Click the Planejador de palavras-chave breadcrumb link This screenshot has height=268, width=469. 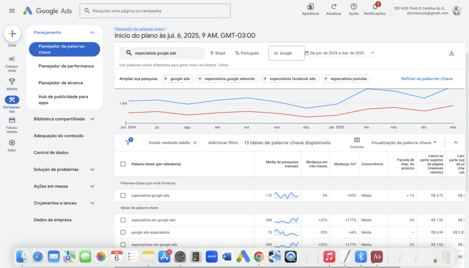coord(139,29)
